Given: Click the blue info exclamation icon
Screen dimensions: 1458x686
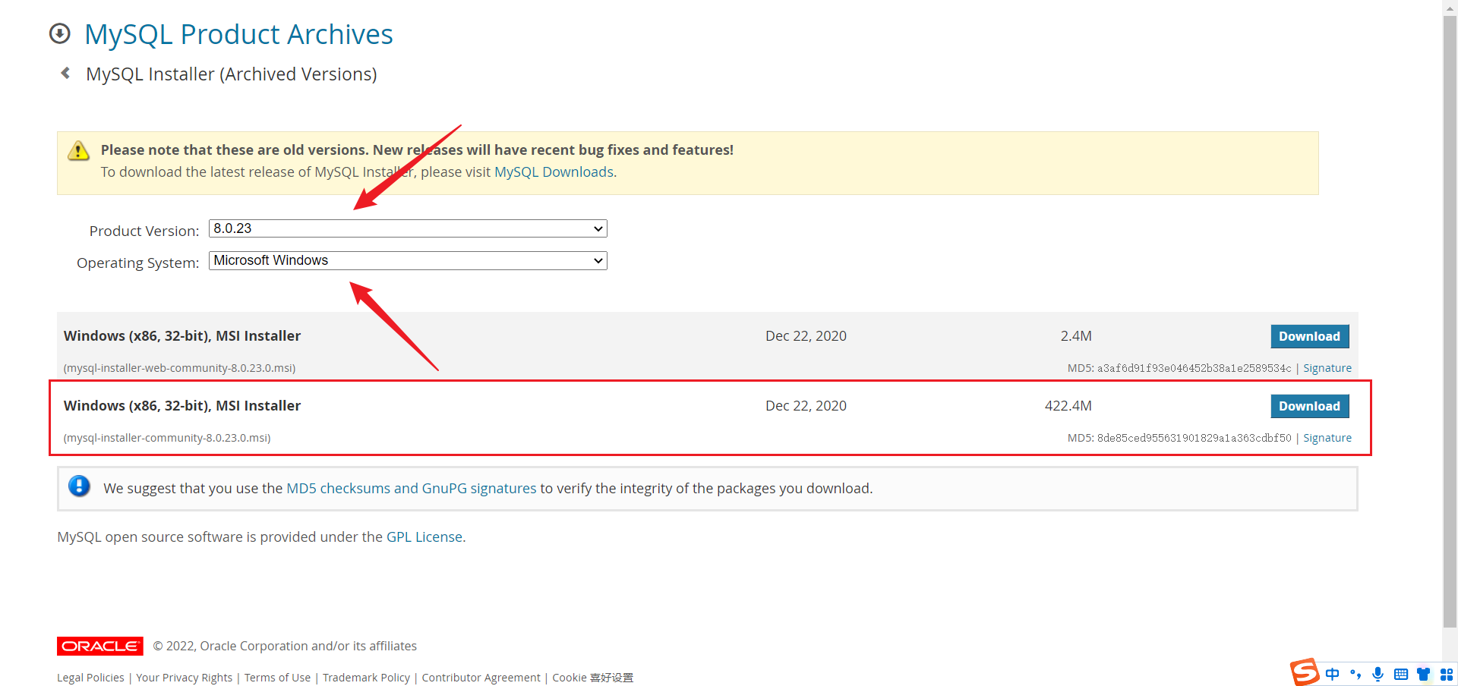Looking at the screenshot, I should (79, 486).
